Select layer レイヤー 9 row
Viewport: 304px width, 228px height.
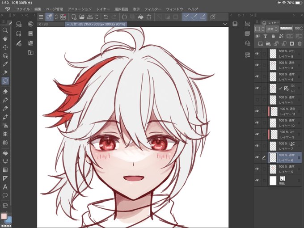[x=278, y=135]
